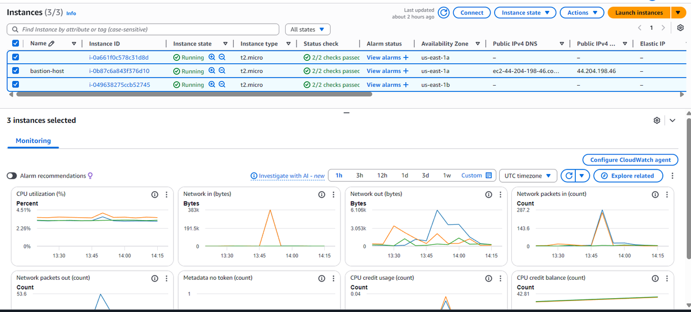
Task: Uncheck instance i-0a661f0c578c31d8d
Action: (16, 57)
